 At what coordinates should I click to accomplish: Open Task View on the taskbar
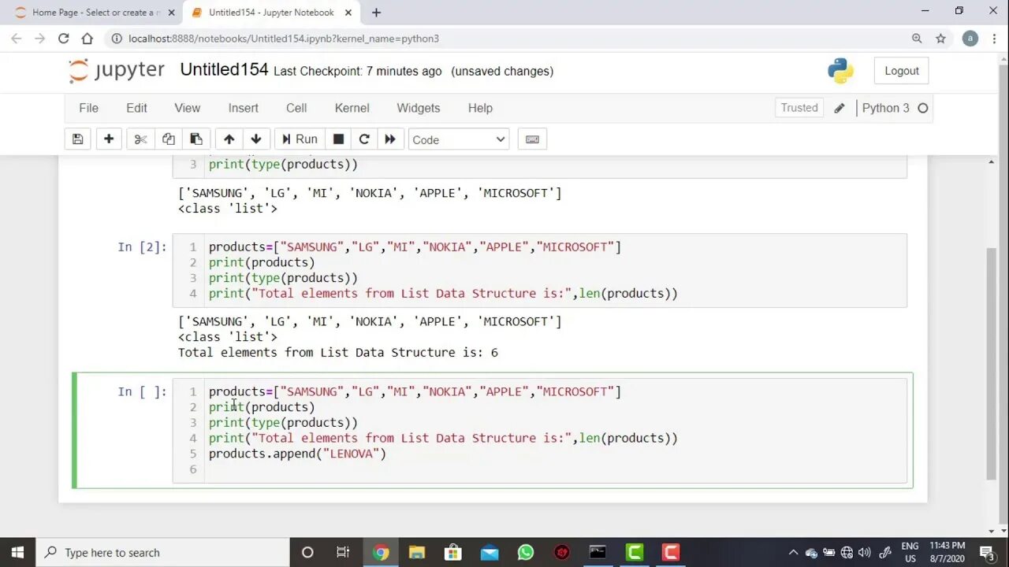343,552
